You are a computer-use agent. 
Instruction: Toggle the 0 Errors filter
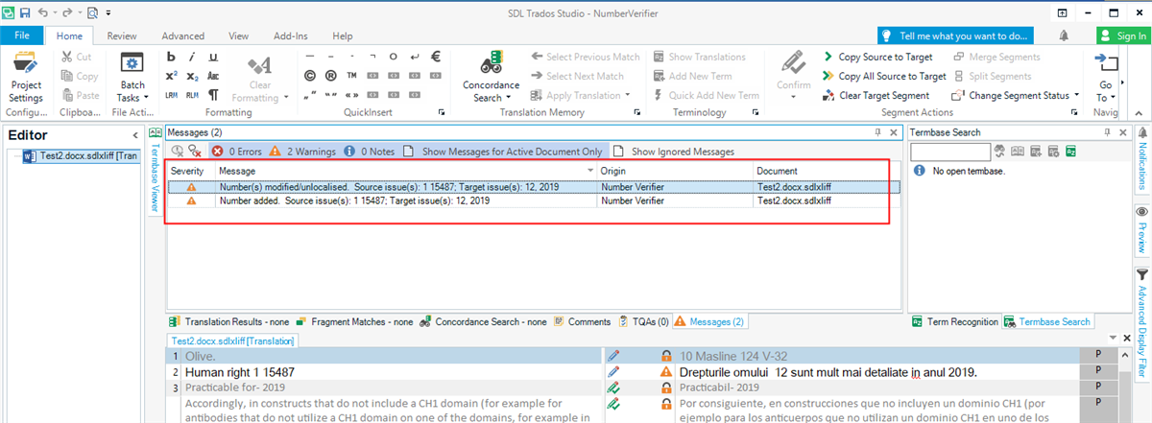(x=236, y=152)
